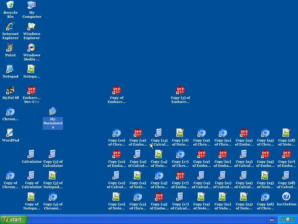Click the Safely Remove Hardware tray icon
Image resolution: width=298 pixels, height=224 pixels.
[293, 220]
